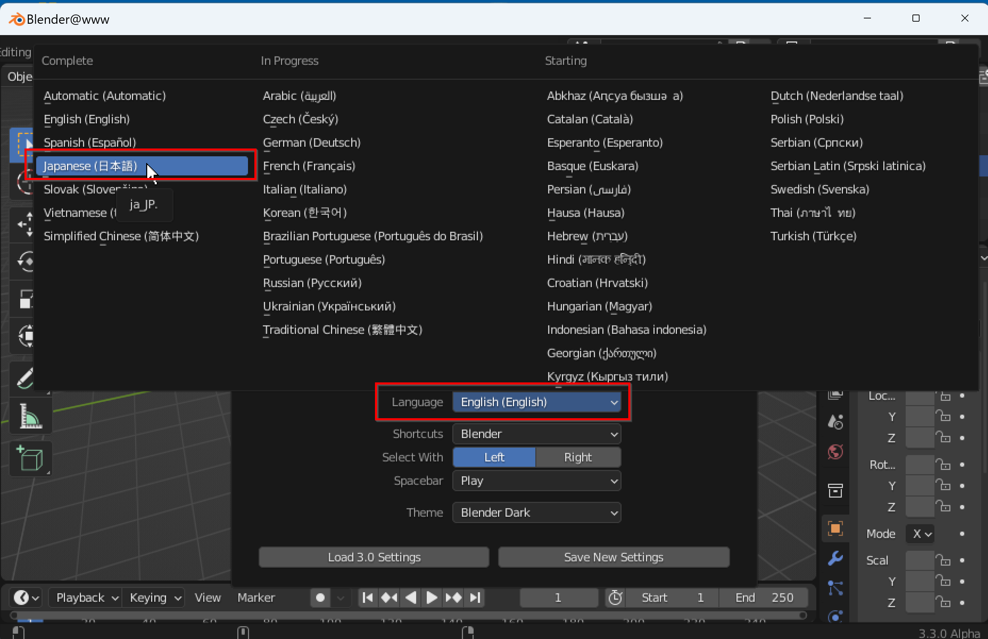
Task: Select Japanese (日本語) language
Action: [x=142, y=166]
